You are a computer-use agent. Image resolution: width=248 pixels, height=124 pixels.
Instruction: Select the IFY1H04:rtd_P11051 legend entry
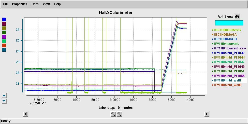tap(229, 71)
